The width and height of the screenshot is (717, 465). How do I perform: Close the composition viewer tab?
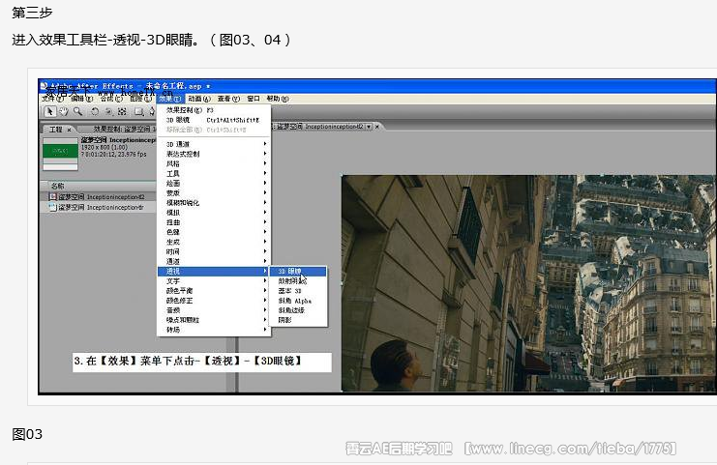(377, 127)
